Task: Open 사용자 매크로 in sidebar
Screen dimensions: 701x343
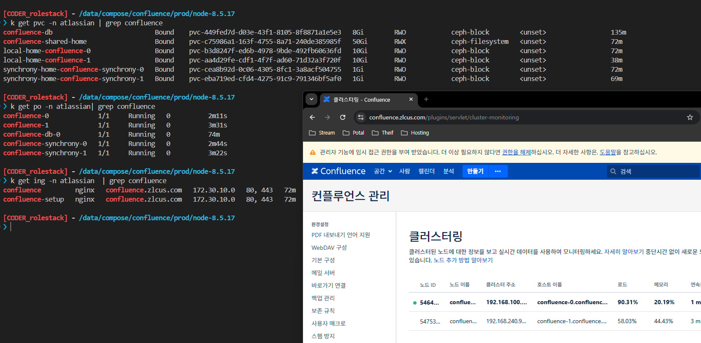Action: [328, 324]
